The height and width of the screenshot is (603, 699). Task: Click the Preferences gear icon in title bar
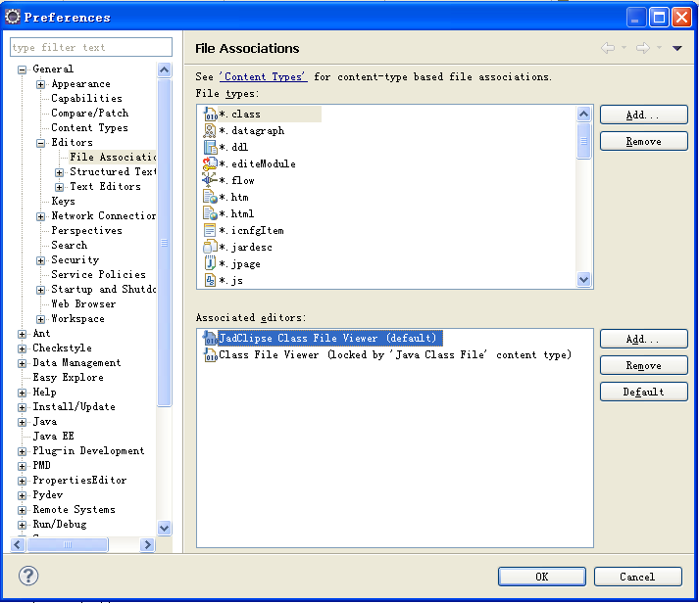coord(13,17)
